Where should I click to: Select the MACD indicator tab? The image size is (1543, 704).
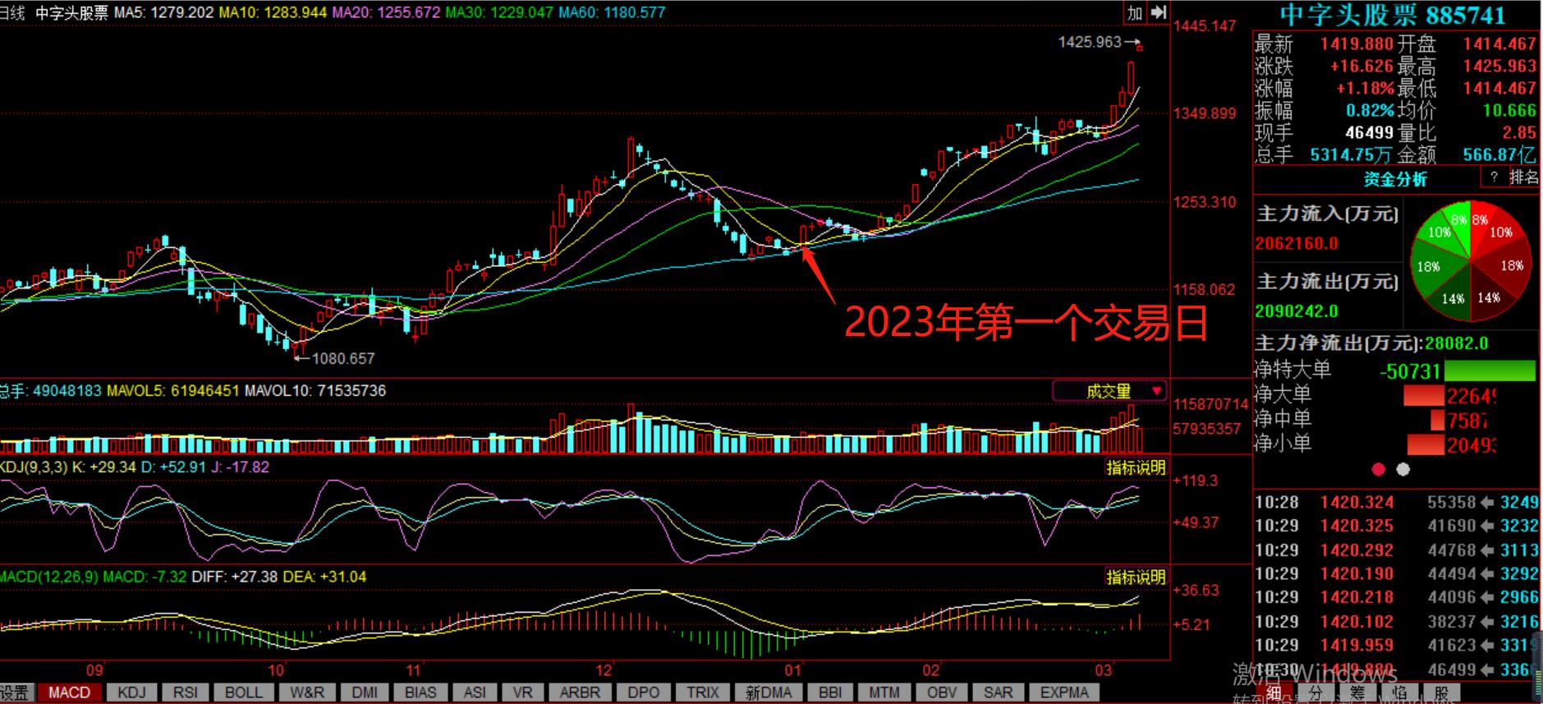click(69, 692)
